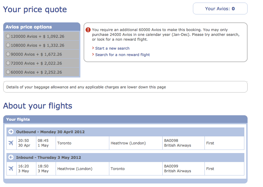
Task: Open Search for a non reward flight
Action: pyautogui.click(x=122, y=55)
